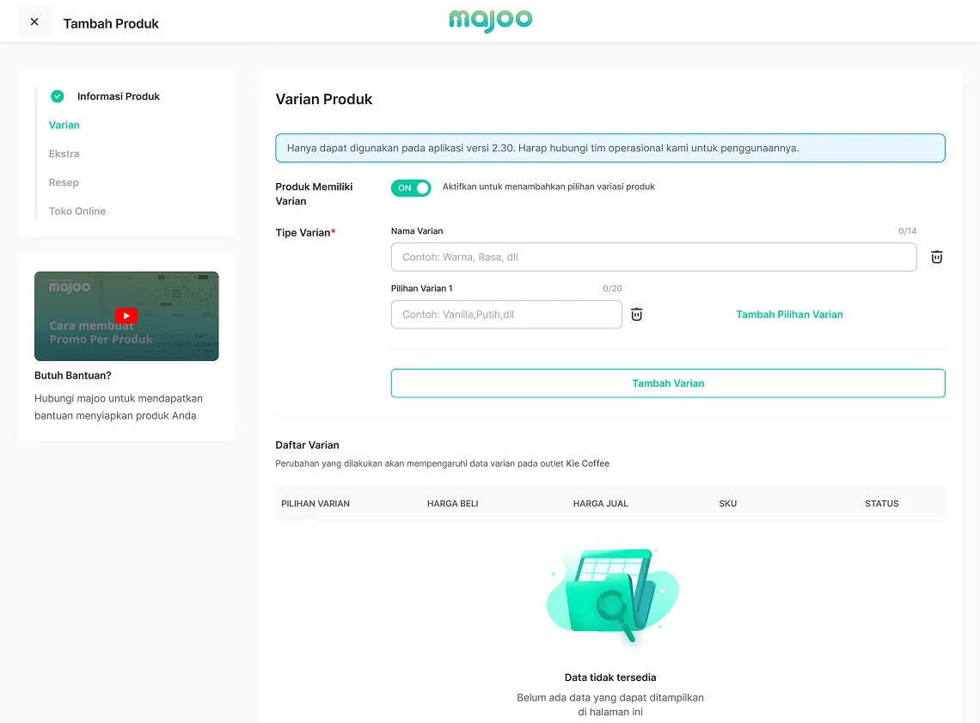Viewport: 980px width, 723px height.
Task: Click trash icon beside Pilihan Varian 1
Action: 636,315
